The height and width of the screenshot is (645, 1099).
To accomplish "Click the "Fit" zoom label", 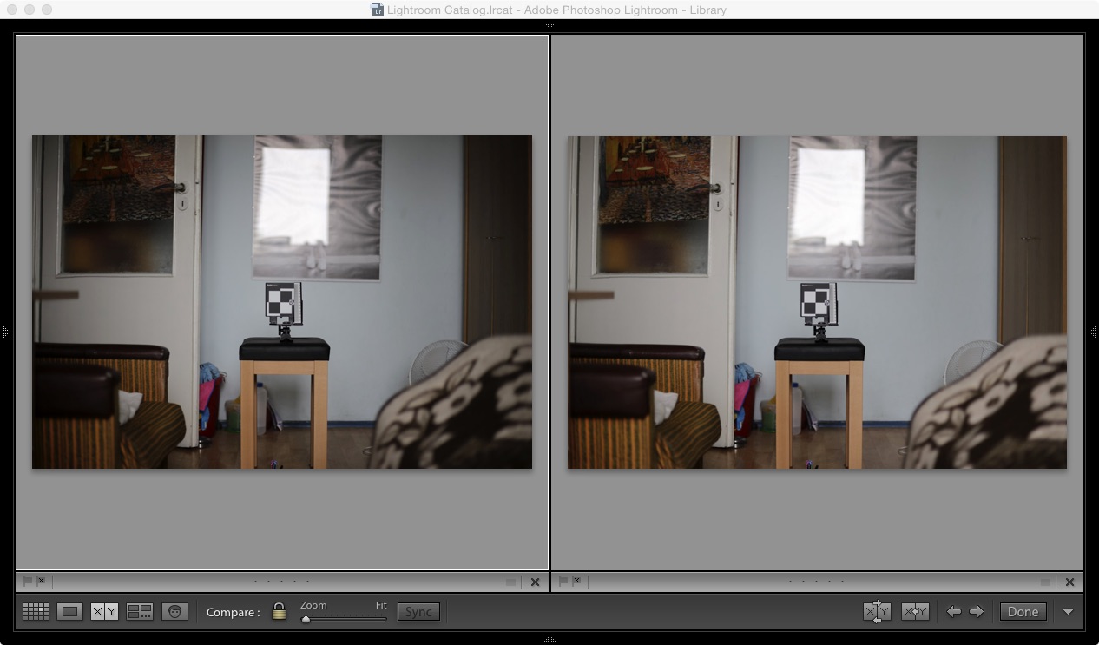I will click(x=381, y=605).
